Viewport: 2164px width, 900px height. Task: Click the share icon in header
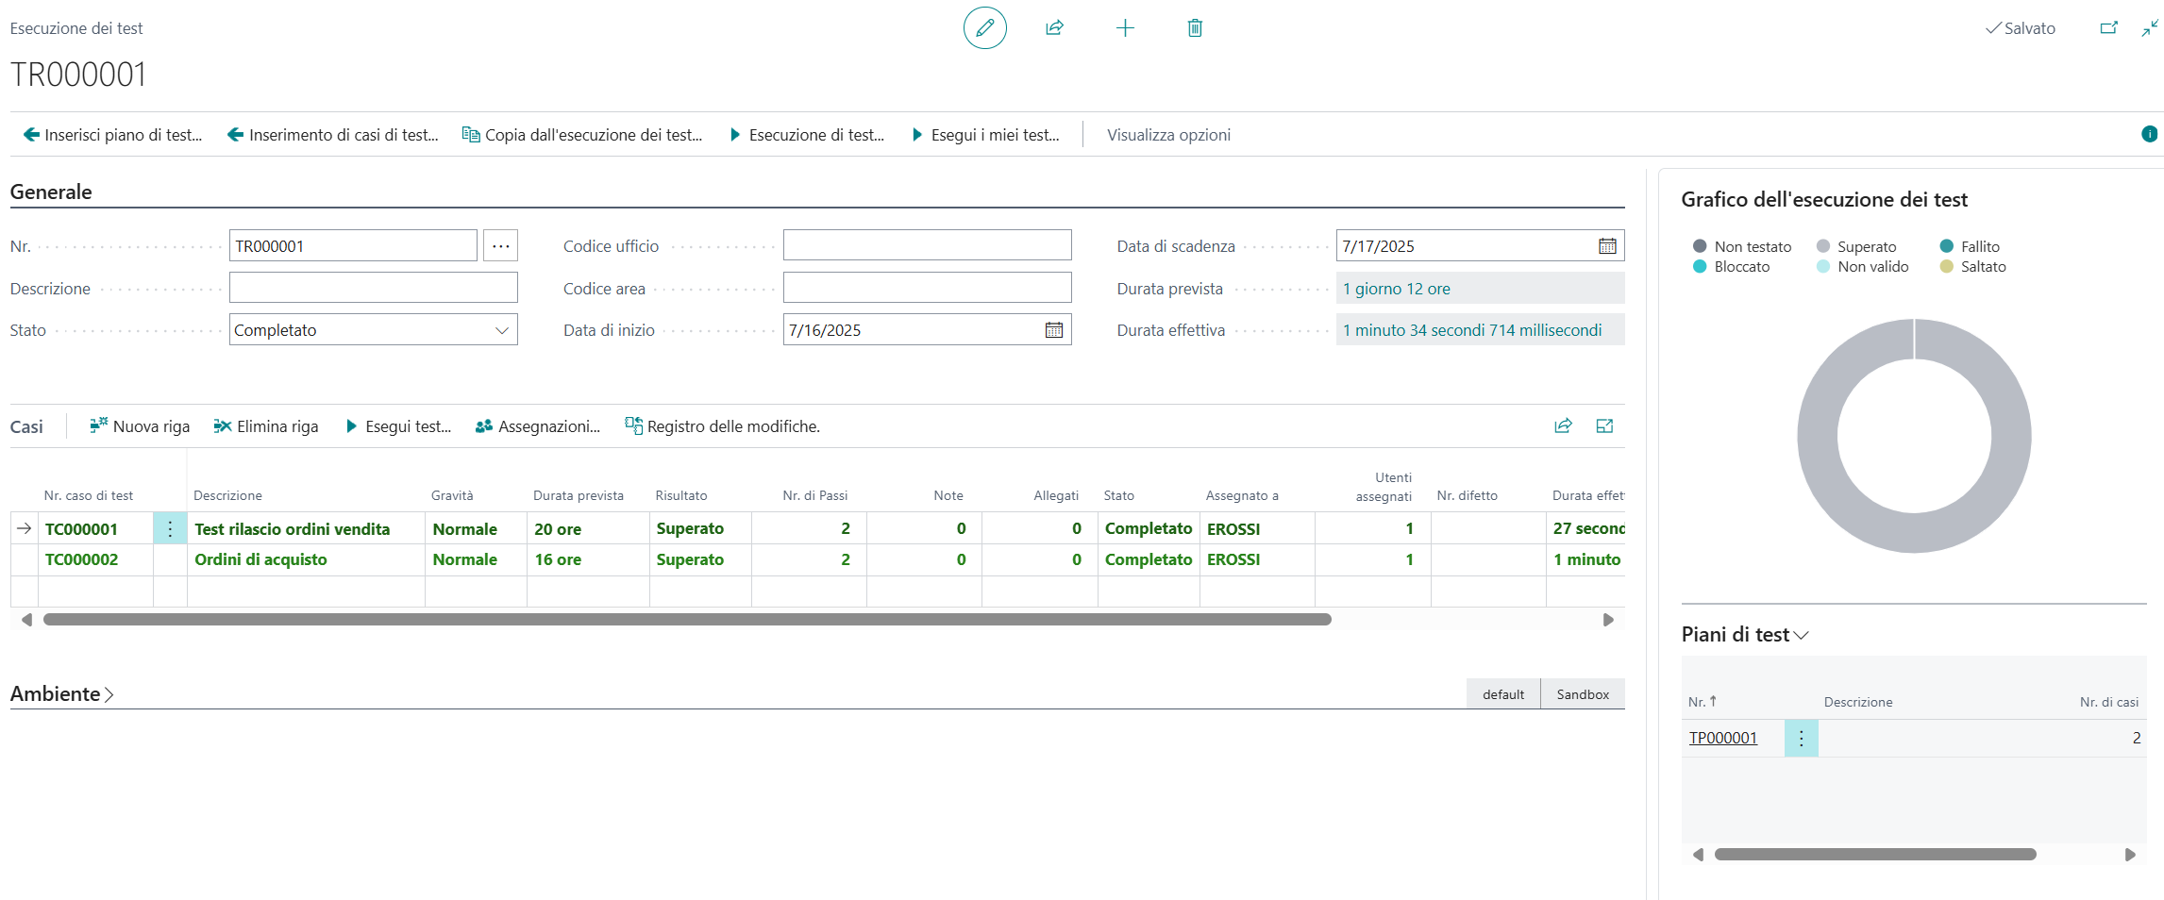(x=1054, y=28)
